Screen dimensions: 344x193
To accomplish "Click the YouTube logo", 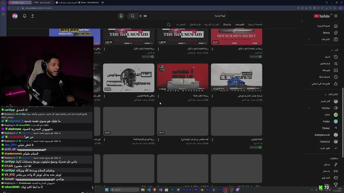I will [x=322, y=16].
